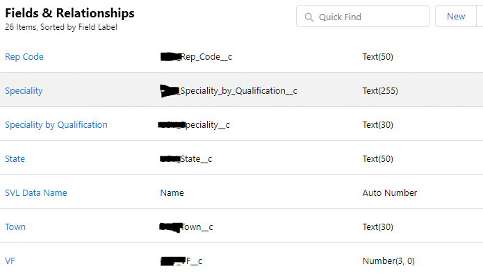Select the Rep_Code__c API name text

(196, 57)
